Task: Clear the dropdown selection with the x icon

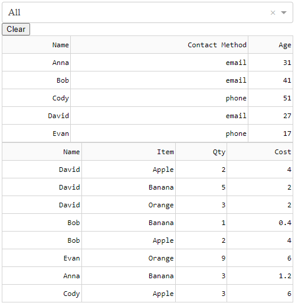Action: pos(273,13)
